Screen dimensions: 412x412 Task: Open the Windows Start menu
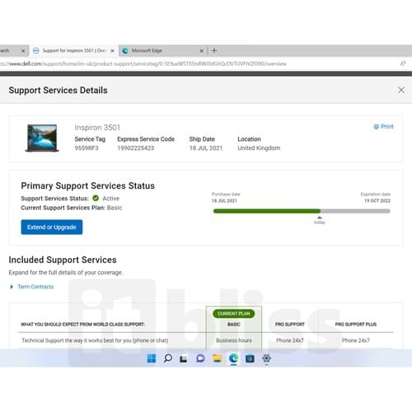point(152,358)
